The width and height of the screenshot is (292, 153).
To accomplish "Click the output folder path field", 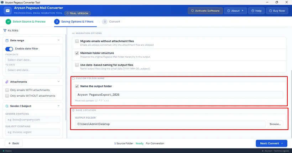I will [171, 124].
